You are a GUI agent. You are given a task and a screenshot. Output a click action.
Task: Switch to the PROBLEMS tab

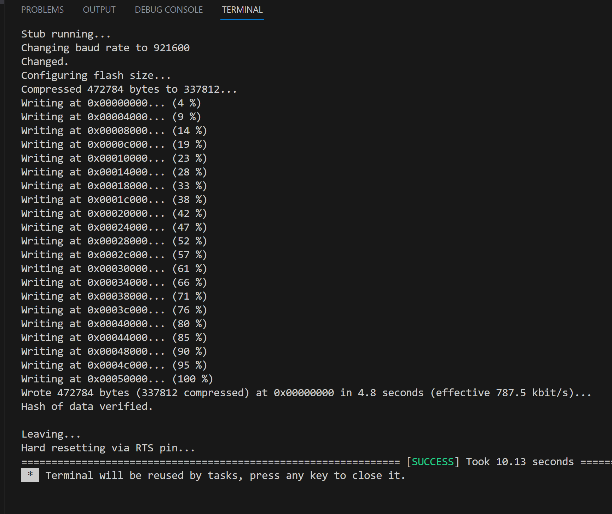pos(42,10)
